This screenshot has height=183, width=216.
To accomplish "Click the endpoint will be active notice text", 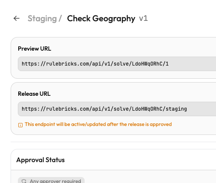I will coord(98,124).
